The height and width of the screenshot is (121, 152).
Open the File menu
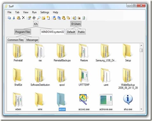click(x=10, y=12)
